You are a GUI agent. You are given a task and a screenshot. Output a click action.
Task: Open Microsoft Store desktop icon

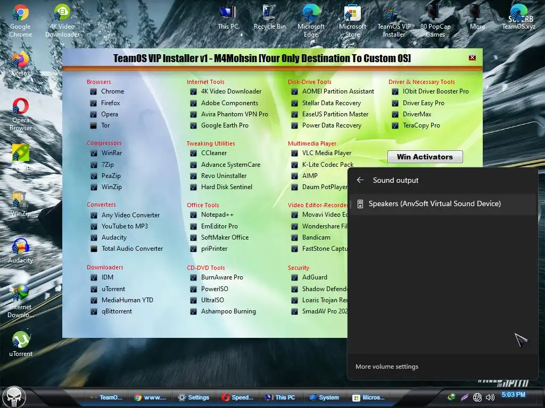pos(352,21)
